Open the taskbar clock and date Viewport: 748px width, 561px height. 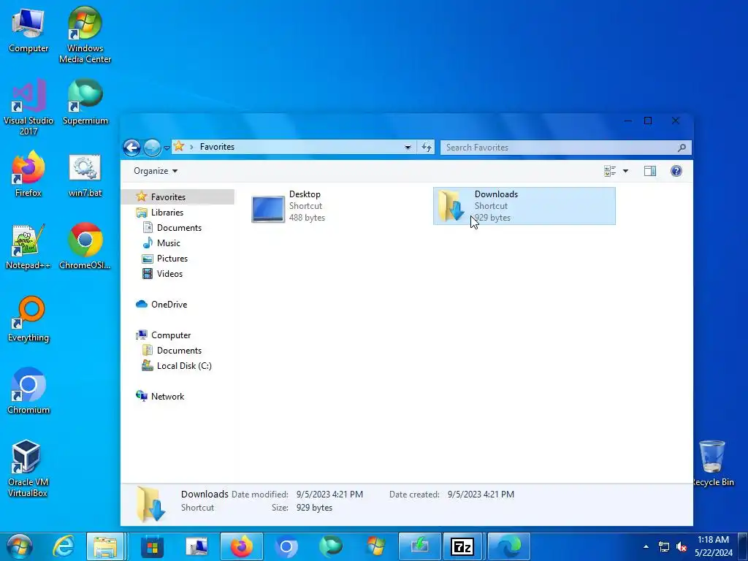(x=713, y=546)
